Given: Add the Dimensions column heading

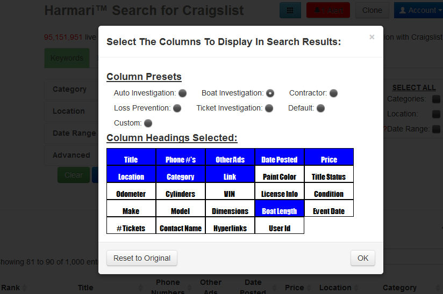Looking at the screenshot, I should (230, 208).
